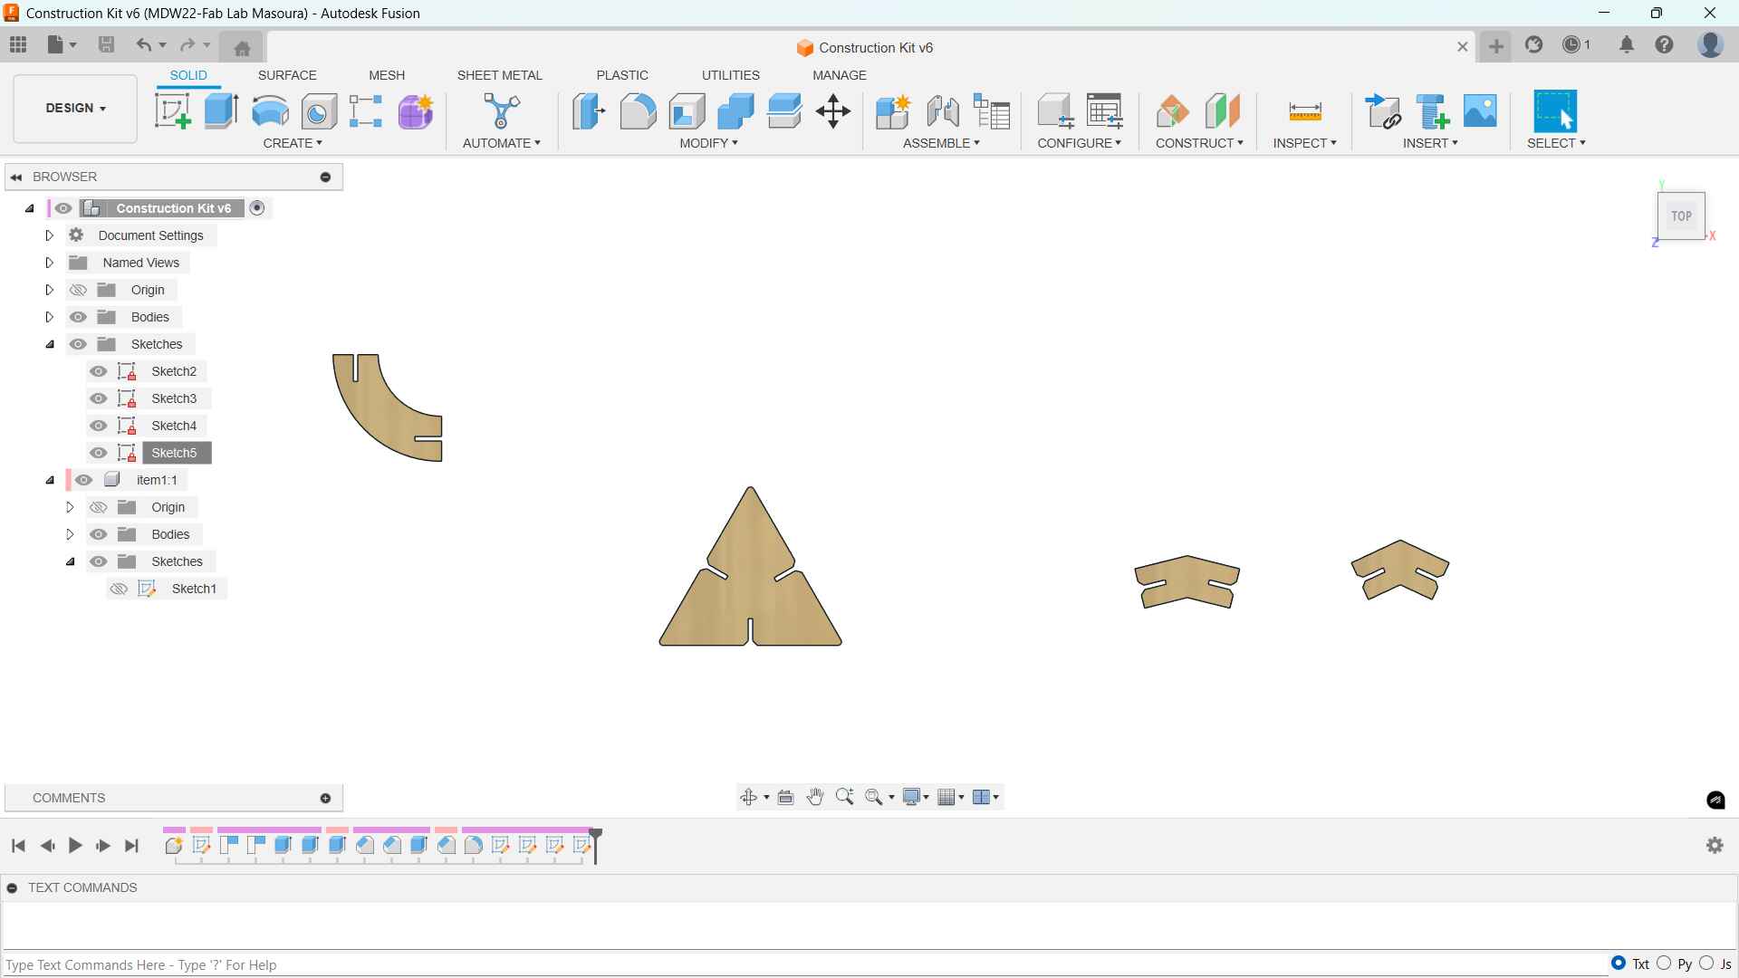
Task: Open the ASSEMBLE menu label
Action: [941, 143]
